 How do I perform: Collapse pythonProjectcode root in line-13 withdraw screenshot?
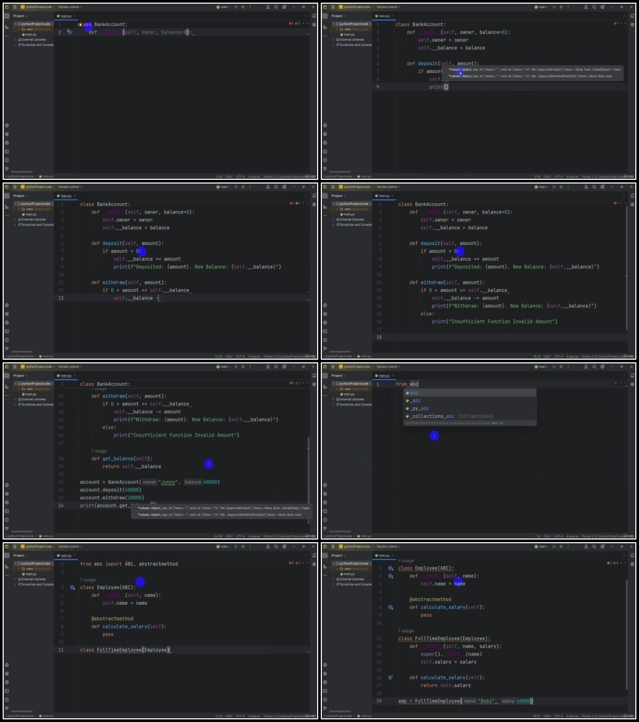[15, 204]
